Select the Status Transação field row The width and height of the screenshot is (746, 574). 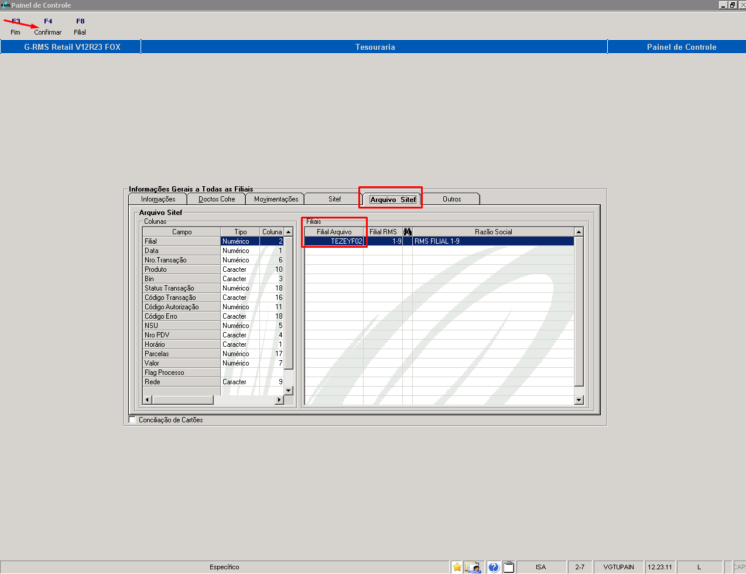point(182,288)
